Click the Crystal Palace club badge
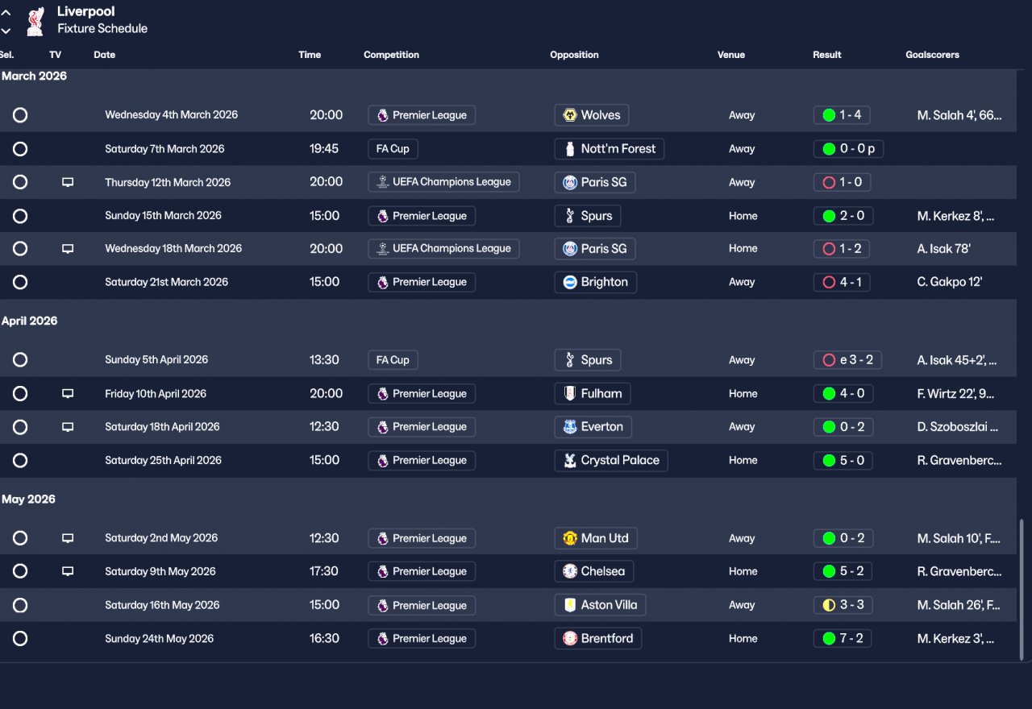Screen dimensions: 1032x709 tap(570, 461)
